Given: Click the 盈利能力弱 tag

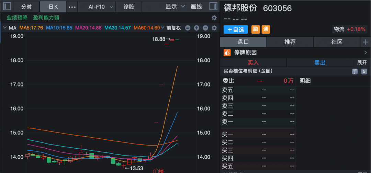Looking at the screenshot, I should pos(46,18).
